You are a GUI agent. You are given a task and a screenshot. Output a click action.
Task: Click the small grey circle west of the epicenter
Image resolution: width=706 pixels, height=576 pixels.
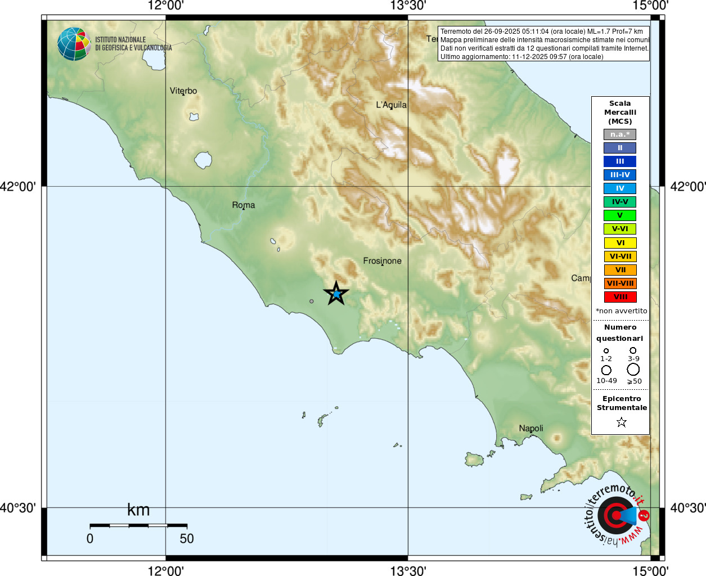point(312,301)
